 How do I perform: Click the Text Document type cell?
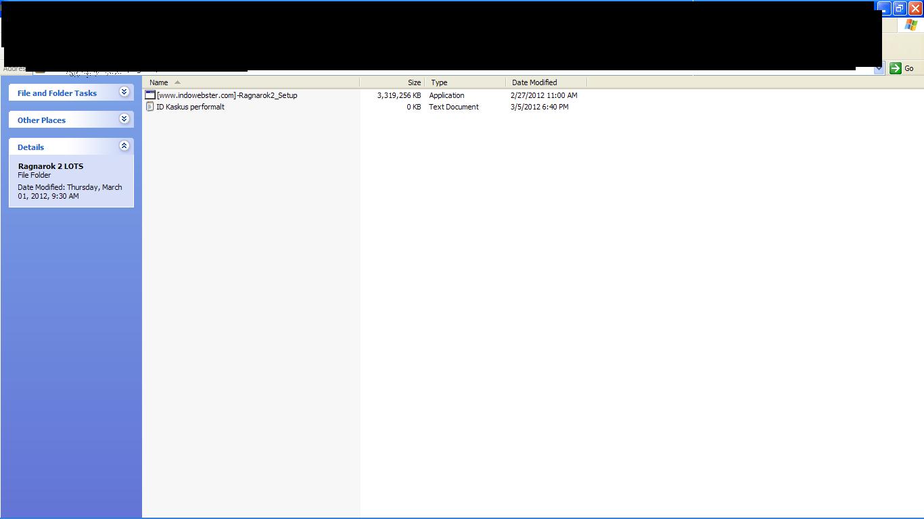[x=454, y=107]
